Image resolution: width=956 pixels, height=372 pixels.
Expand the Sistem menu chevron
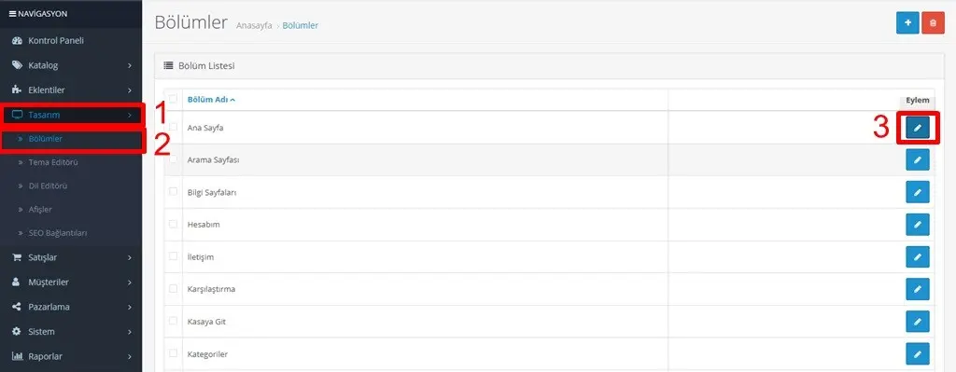click(129, 332)
